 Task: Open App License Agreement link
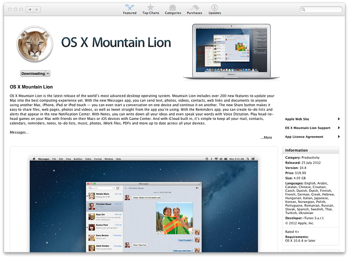coord(304,137)
